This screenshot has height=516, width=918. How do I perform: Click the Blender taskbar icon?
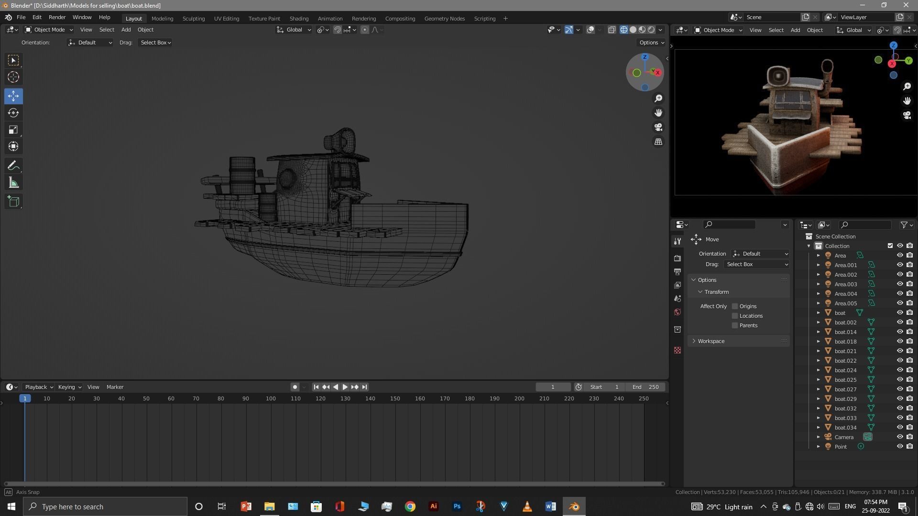pos(574,506)
